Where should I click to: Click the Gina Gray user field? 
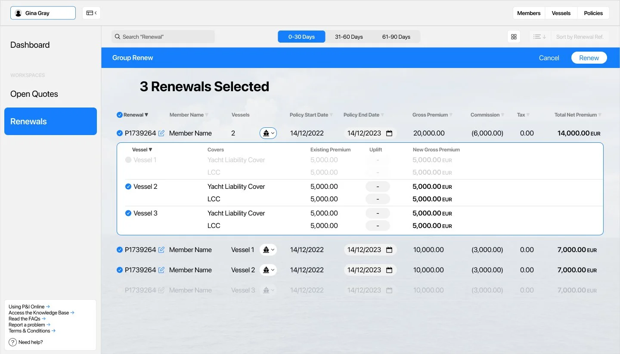[43, 13]
